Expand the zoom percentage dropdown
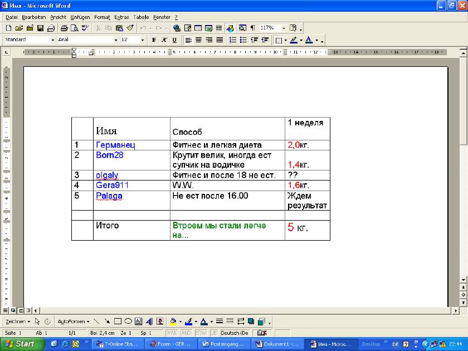The width and height of the screenshot is (468, 351). 284,28
